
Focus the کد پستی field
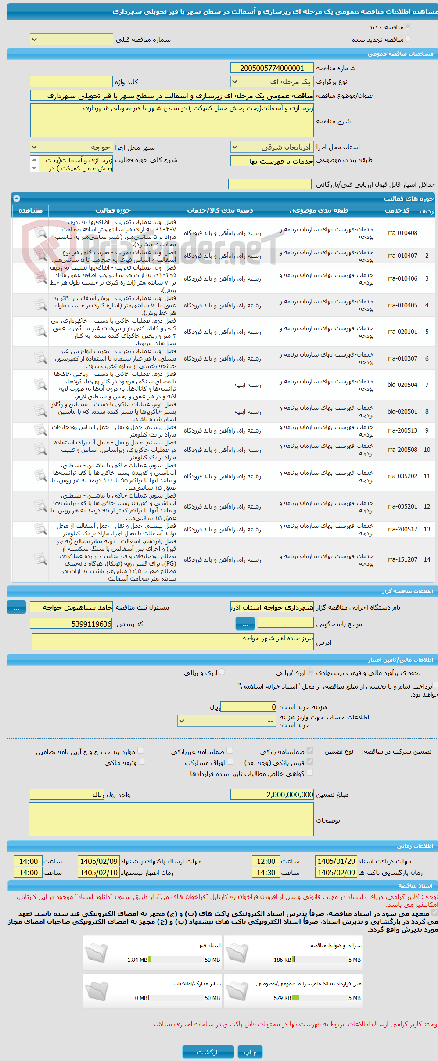(71, 624)
